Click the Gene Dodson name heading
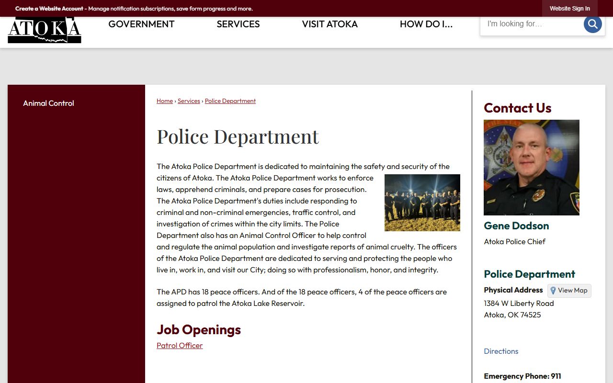The image size is (613, 383). pyautogui.click(x=516, y=225)
